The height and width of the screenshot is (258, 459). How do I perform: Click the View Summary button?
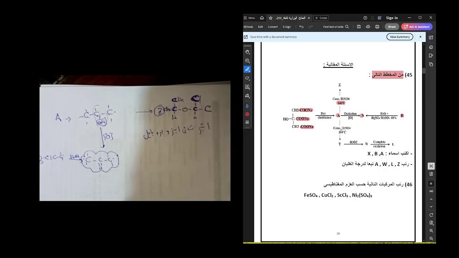point(400,37)
